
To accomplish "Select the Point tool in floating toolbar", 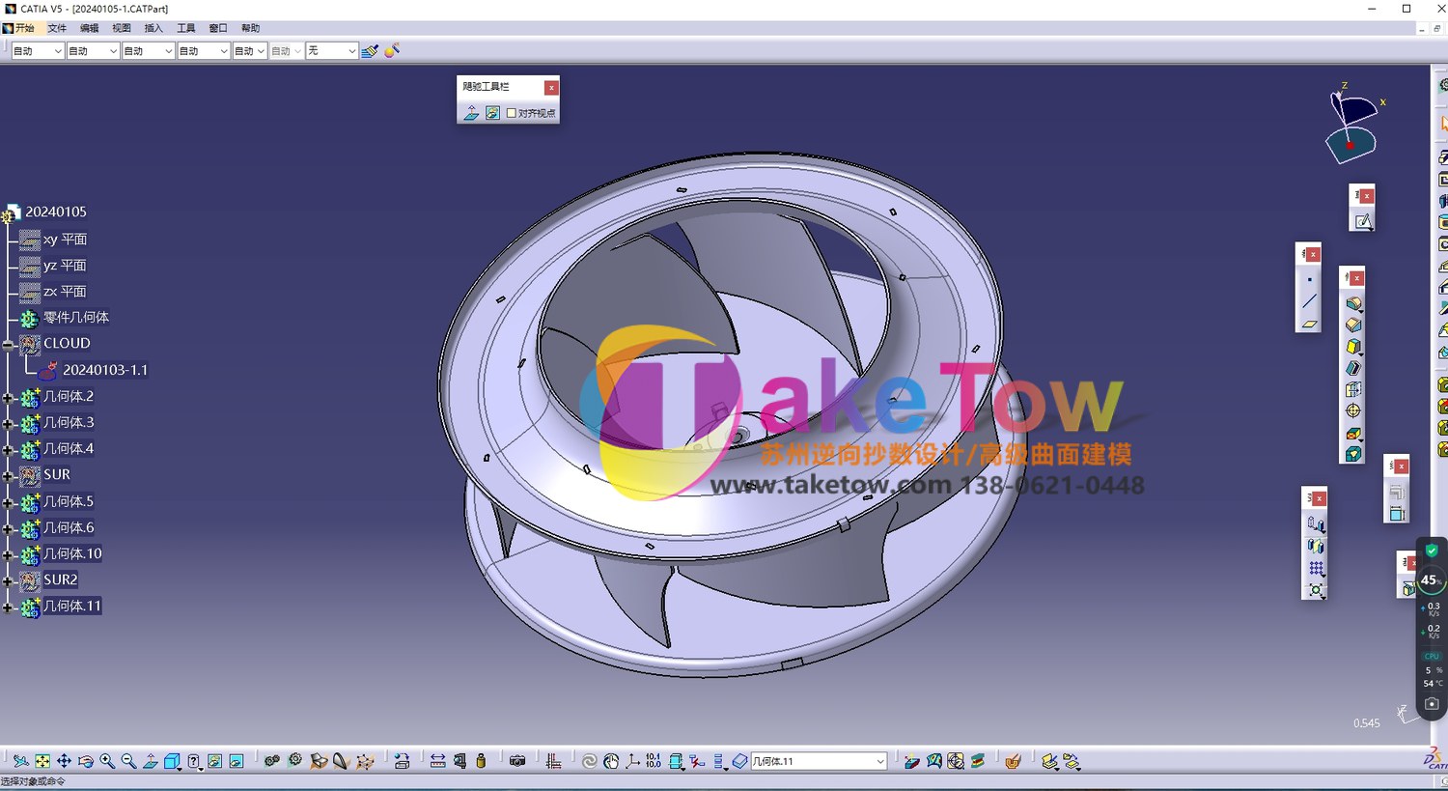I will click(x=1309, y=280).
